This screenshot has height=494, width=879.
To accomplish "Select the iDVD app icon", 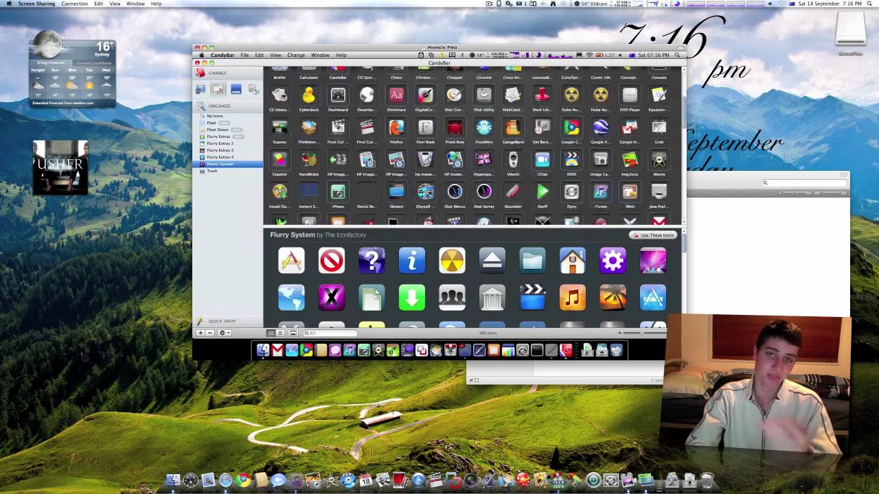I will [571, 159].
